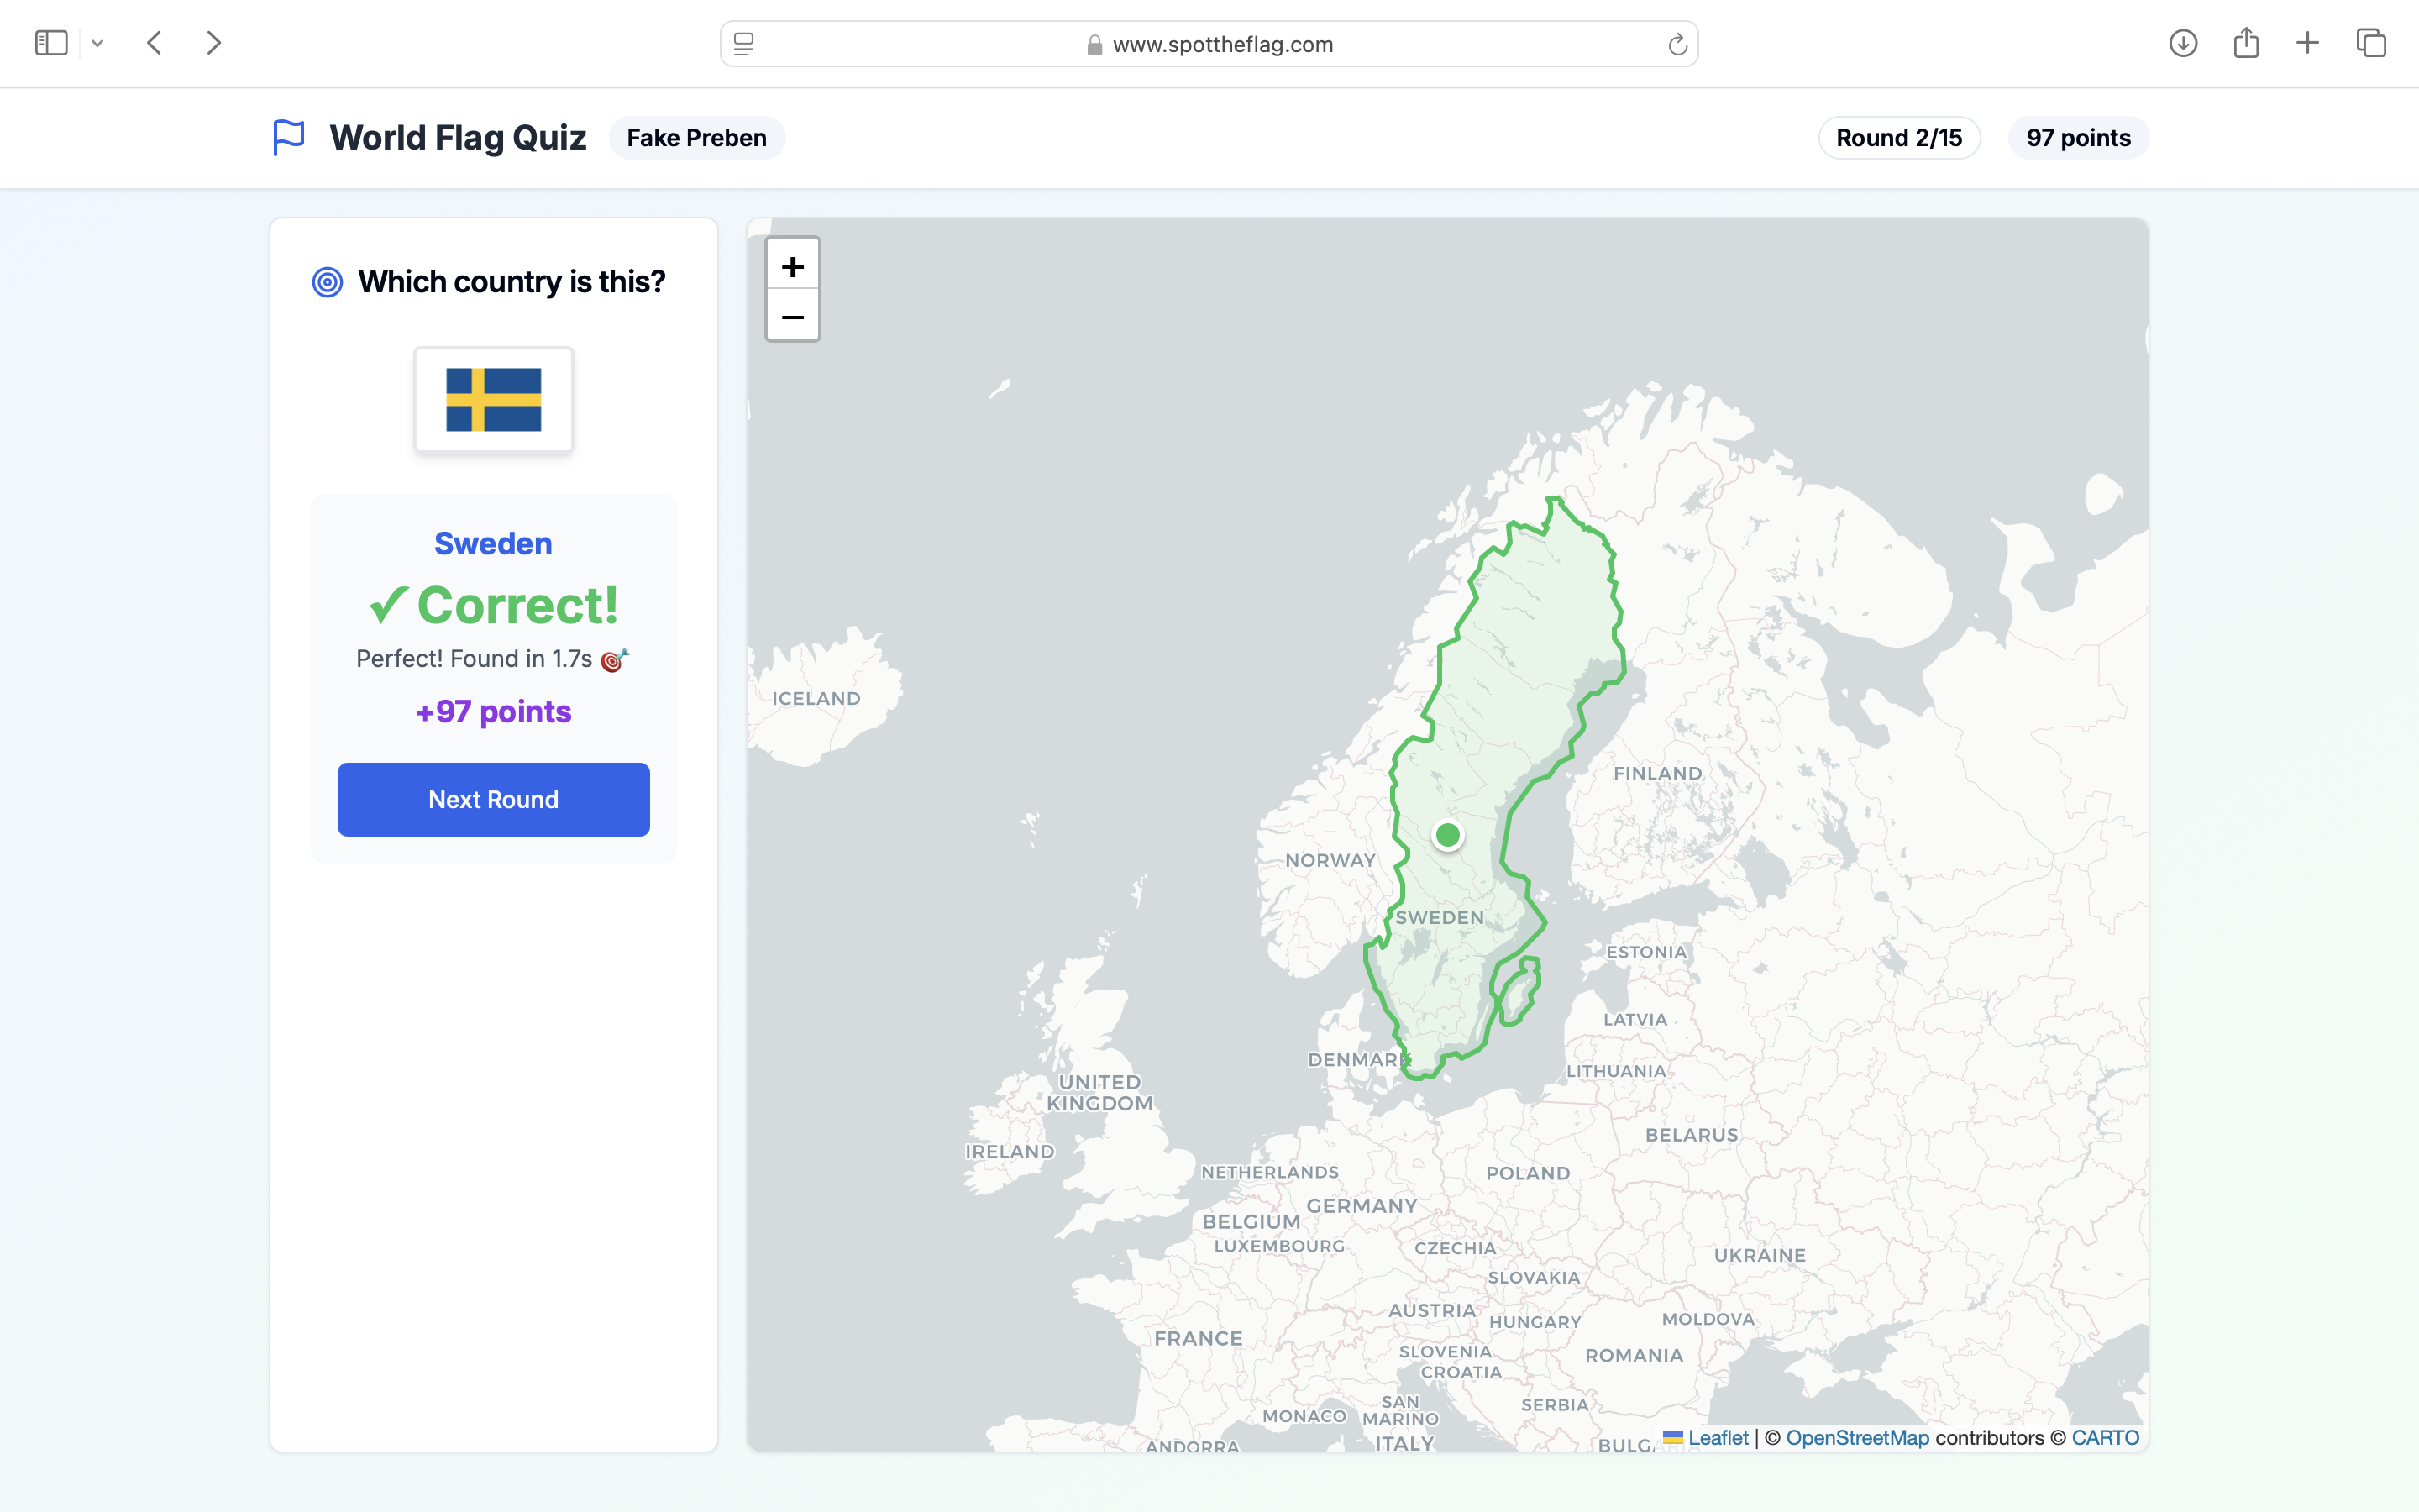Open the OpenStreetMap link
Viewport: 2419px width, 1512px height.
[1856, 1437]
